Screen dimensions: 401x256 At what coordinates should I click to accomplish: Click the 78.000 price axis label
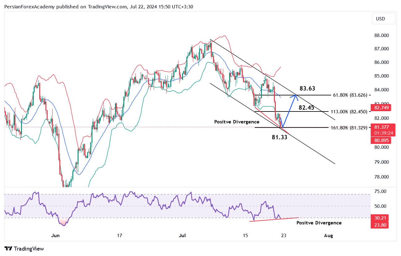pyautogui.click(x=381, y=177)
